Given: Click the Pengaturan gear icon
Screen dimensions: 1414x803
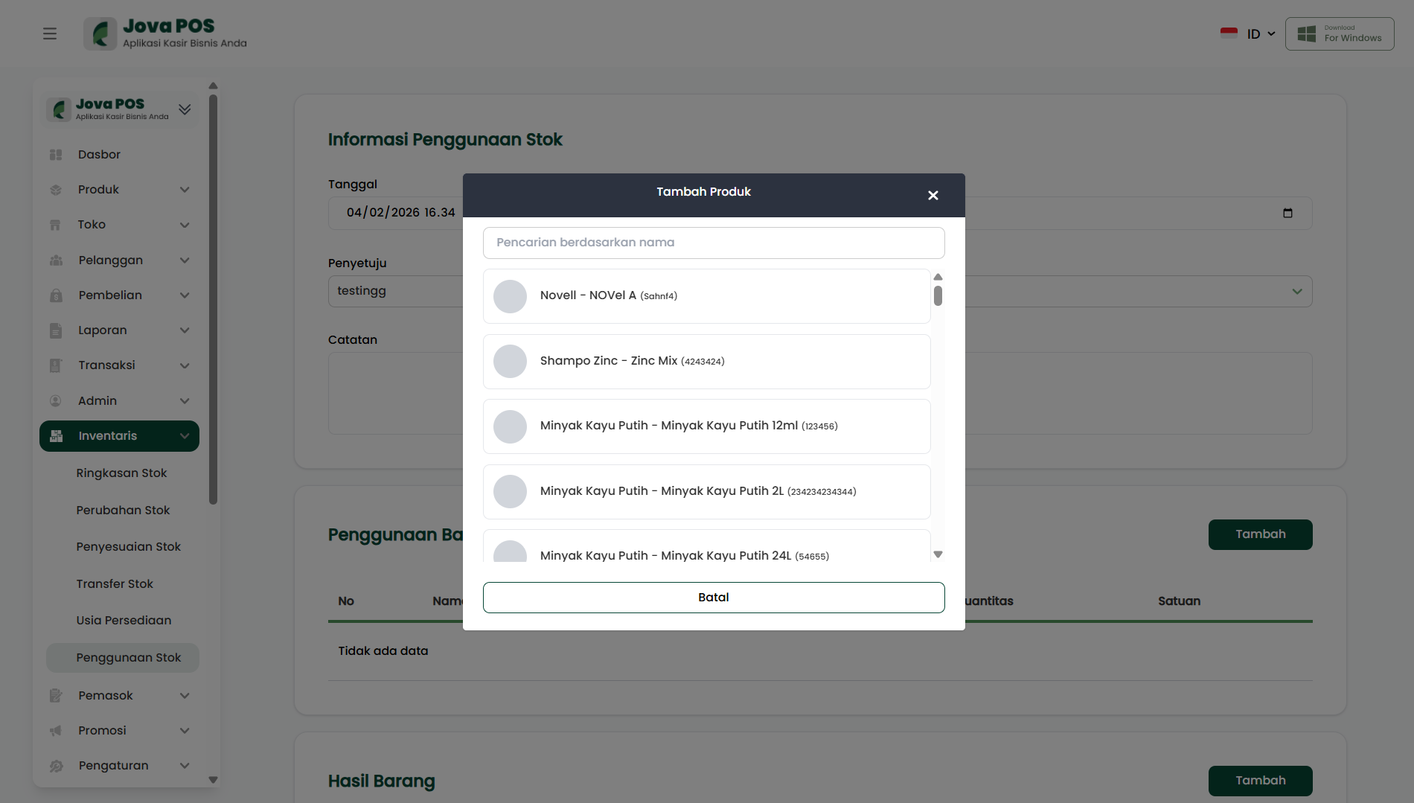Looking at the screenshot, I should (x=56, y=766).
